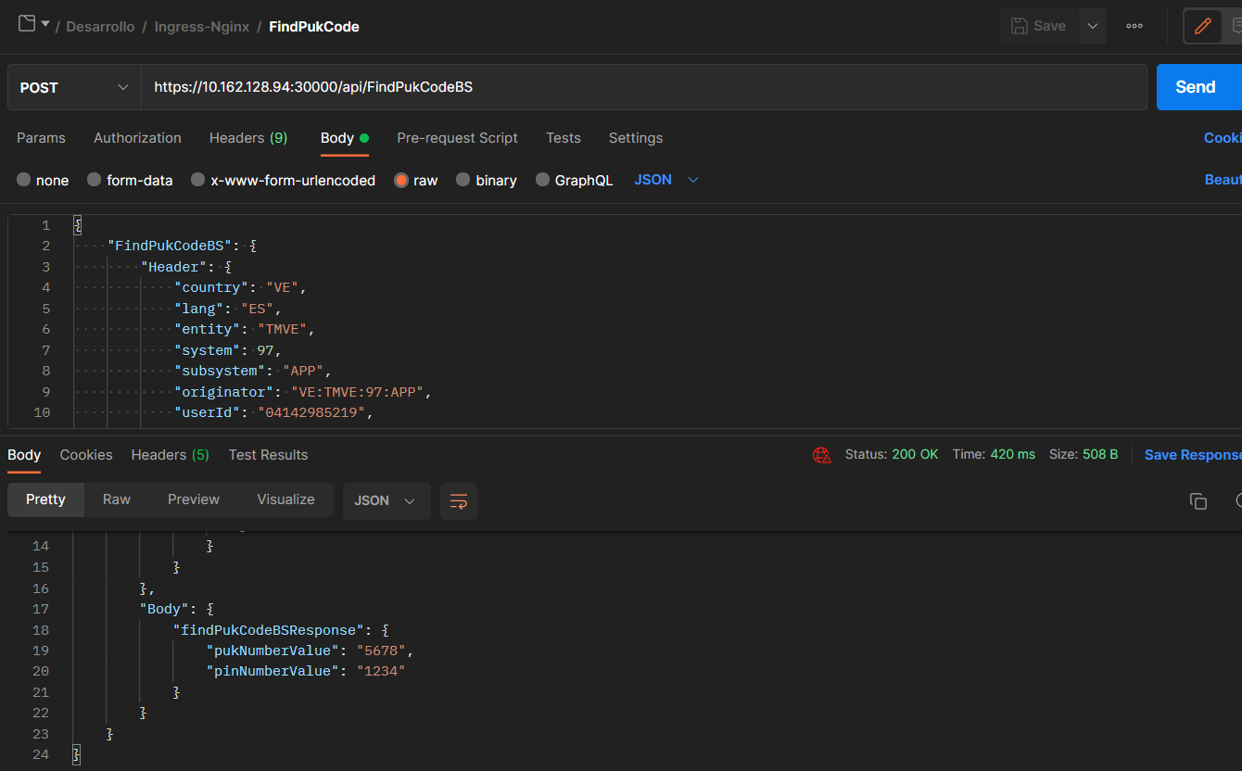
Task: Open the Desarrollo breadcrumb
Action: 99,27
